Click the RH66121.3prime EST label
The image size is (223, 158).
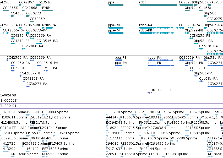[153, 123]
